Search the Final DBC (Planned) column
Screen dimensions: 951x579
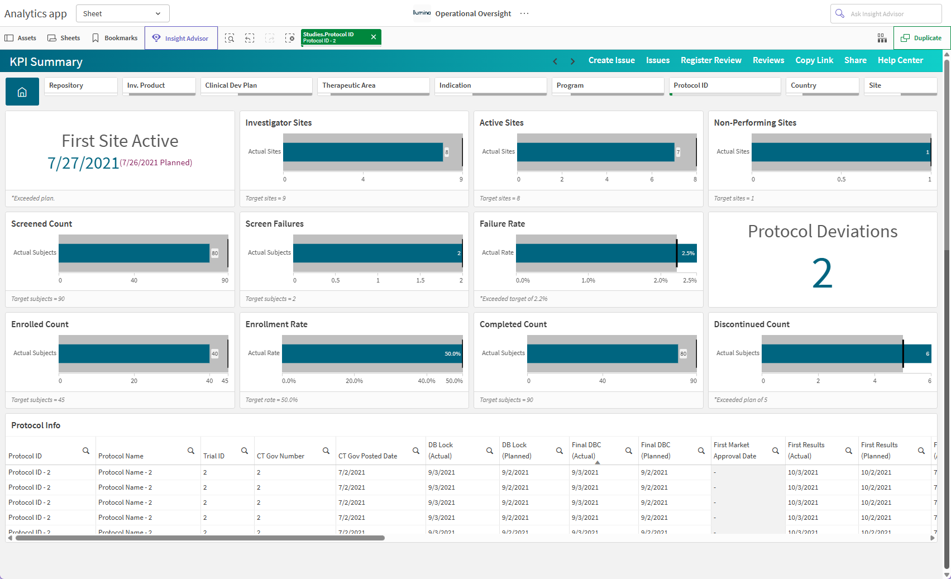tap(701, 451)
